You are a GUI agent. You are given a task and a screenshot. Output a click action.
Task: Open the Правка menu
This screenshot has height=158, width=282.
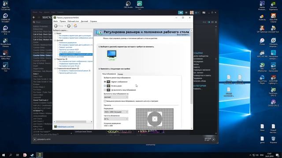tap(63, 22)
